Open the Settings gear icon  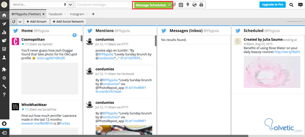coord(4,78)
